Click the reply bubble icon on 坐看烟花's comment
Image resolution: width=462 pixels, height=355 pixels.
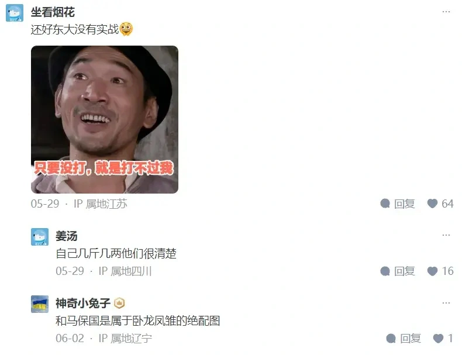coord(385,204)
